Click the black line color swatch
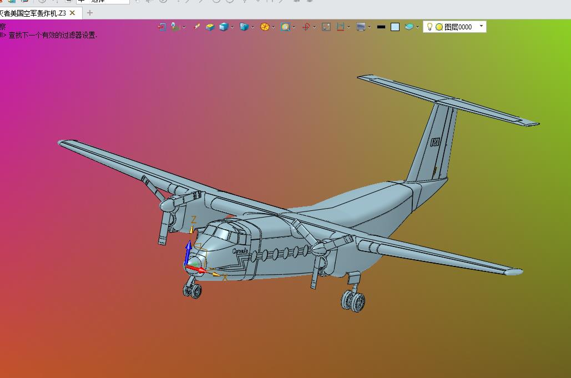This screenshot has width=571, height=378. [381, 27]
